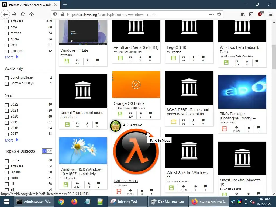The image size is (276, 207).
Task: Open page actions three-dot menu
Action: 212,15
